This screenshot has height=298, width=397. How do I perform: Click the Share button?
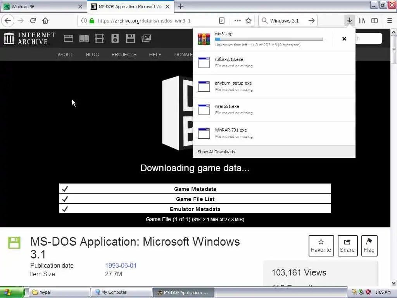(x=347, y=246)
